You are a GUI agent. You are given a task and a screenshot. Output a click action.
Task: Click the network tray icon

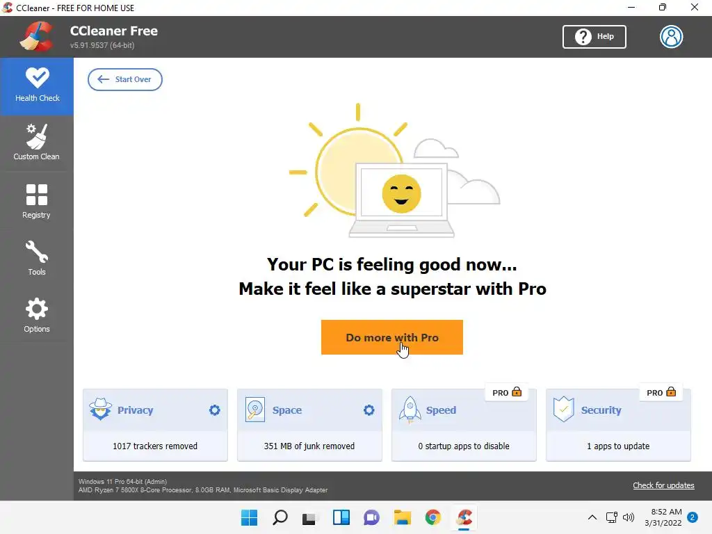612,517
